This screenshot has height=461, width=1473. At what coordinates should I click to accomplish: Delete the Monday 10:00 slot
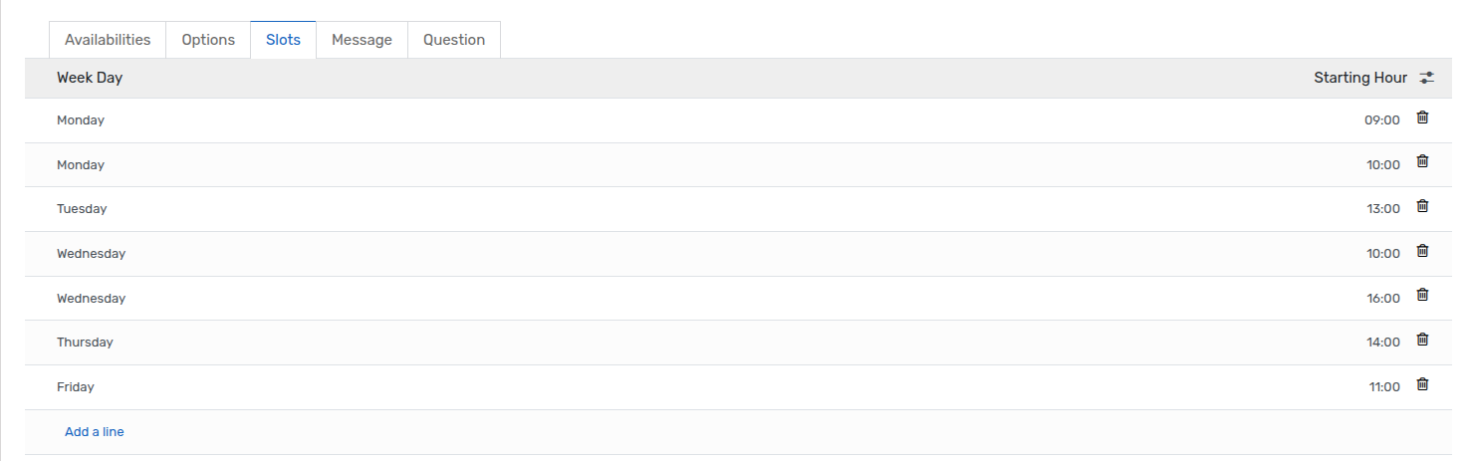point(1422,161)
